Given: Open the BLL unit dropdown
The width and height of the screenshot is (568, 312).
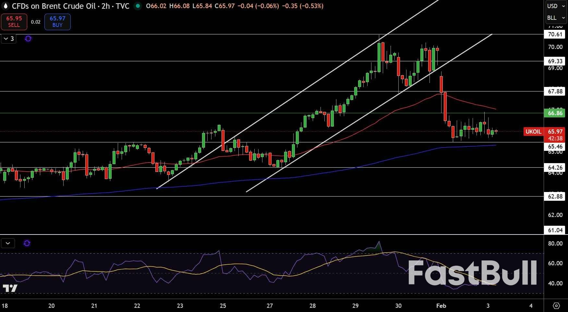Looking at the screenshot, I should click(x=555, y=18).
